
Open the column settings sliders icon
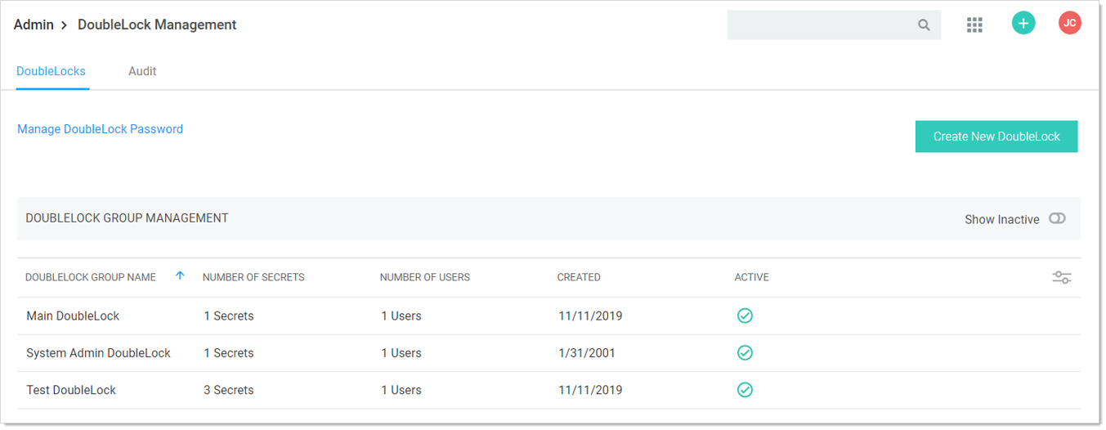(x=1062, y=278)
